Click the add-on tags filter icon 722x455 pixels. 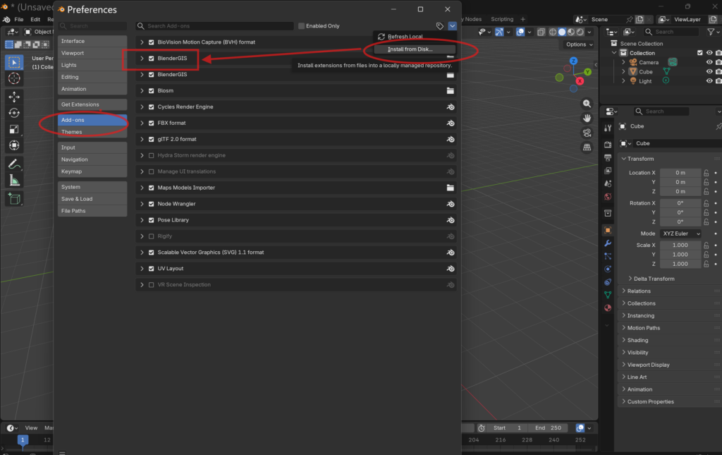pyautogui.click(x=440, y=26)
